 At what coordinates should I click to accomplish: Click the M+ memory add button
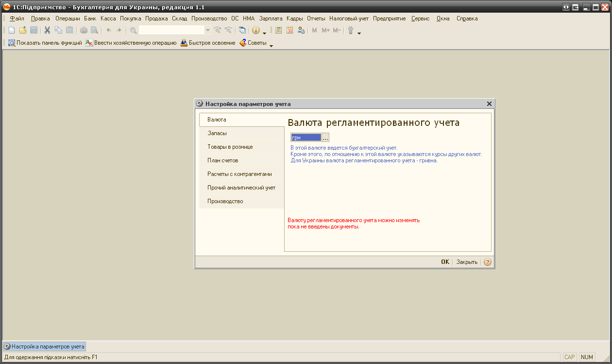(x=325, y=30)
